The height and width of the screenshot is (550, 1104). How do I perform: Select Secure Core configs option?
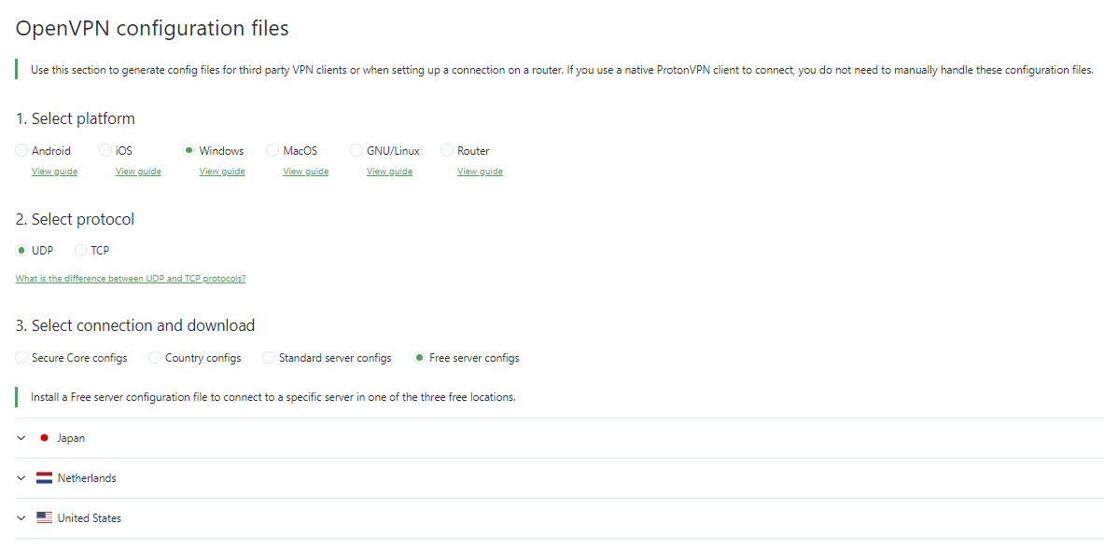(x=21, y=358)
